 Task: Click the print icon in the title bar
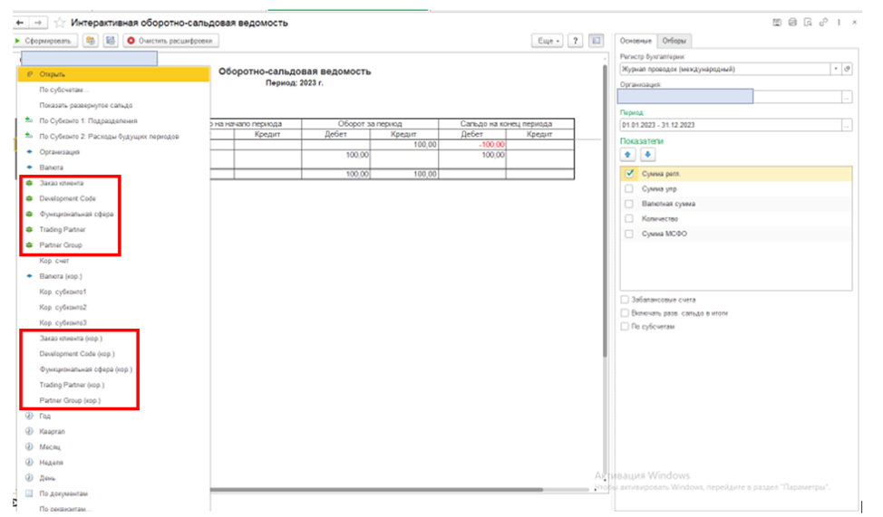point(793,22)
